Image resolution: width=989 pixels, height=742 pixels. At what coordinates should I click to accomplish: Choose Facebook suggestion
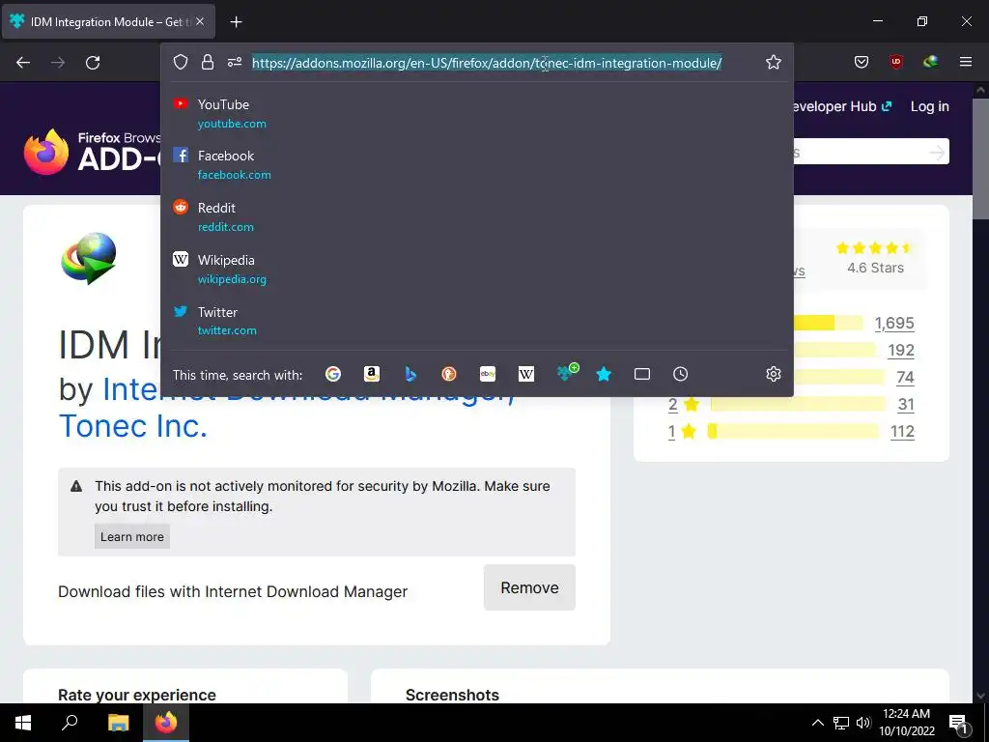click(477, 164)
